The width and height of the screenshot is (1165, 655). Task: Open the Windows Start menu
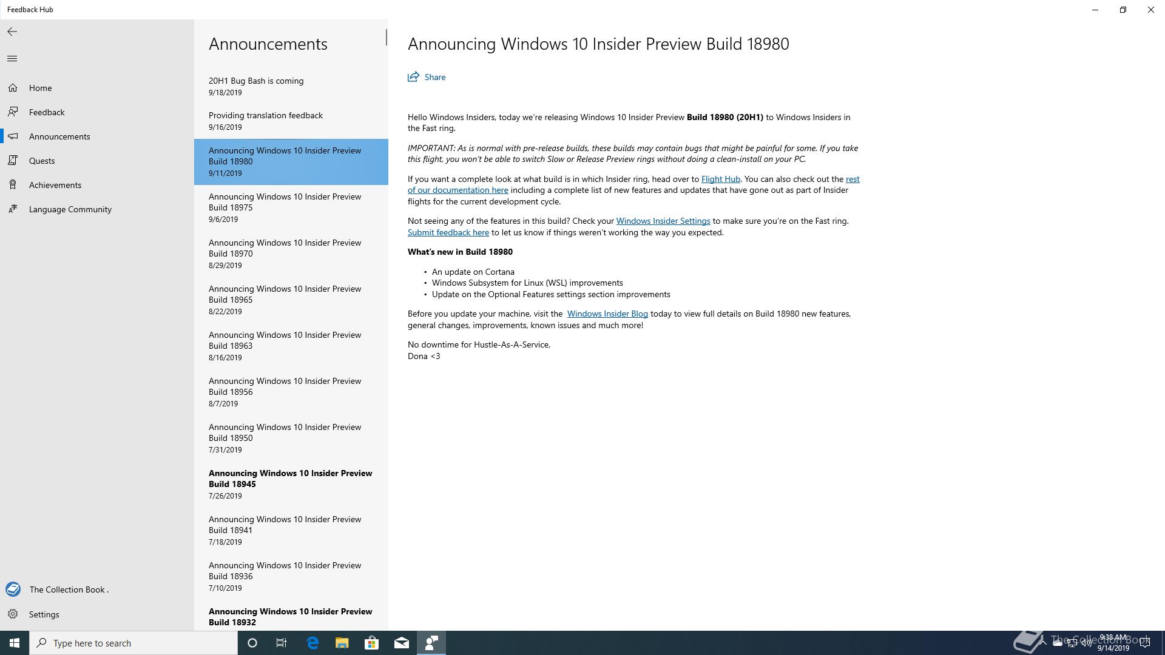click(x=15, y=643)
